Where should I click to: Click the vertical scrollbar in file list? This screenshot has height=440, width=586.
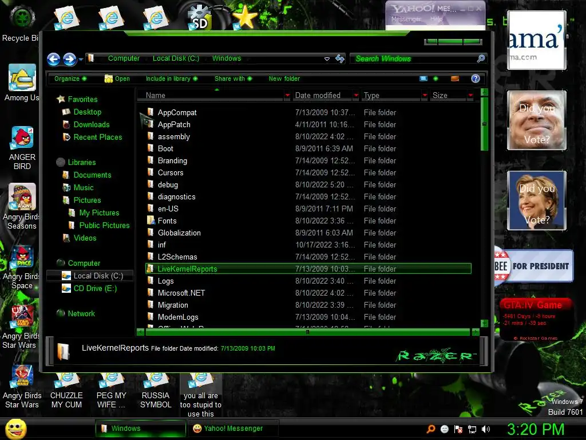click(x=484, y=124)
